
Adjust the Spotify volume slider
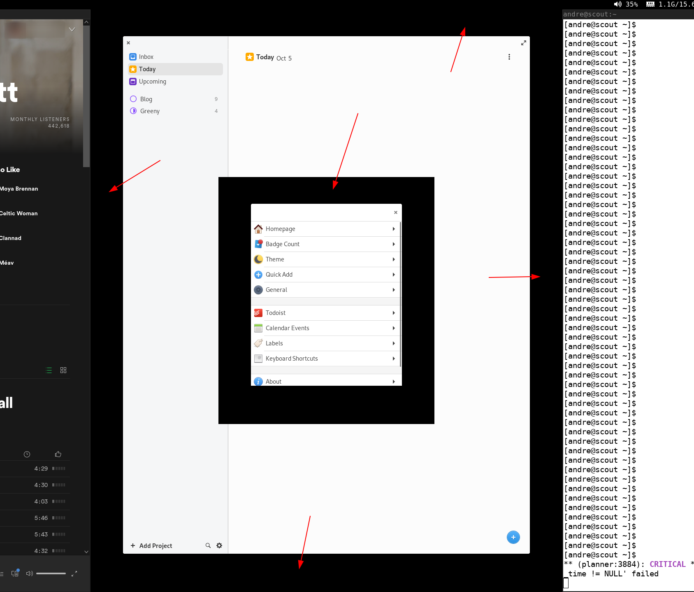tap(51, 573)
